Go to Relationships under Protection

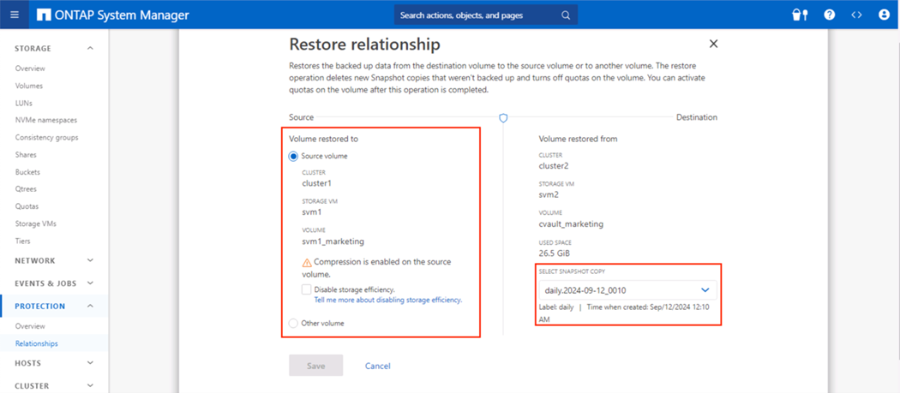(x=37, y=343)
